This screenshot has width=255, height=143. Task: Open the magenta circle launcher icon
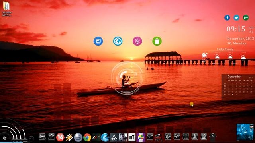click(137, 41)
